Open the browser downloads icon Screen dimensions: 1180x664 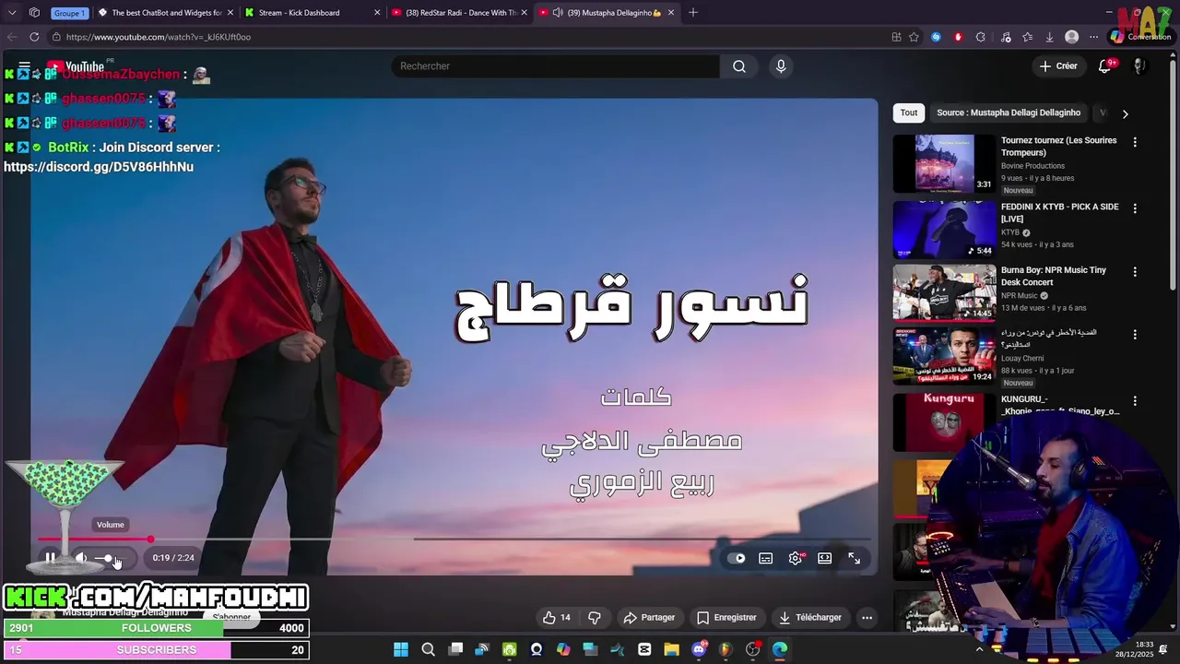[1049, 37]
